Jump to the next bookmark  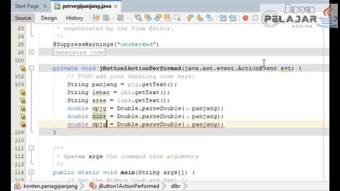pyautogui.click(x=200, y=18)
